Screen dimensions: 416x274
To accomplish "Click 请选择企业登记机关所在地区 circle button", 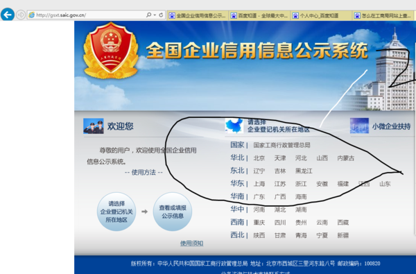I will [116, 212].
